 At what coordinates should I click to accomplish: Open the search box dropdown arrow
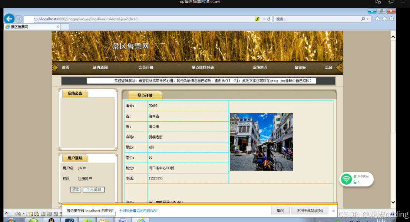pos(368,18)
